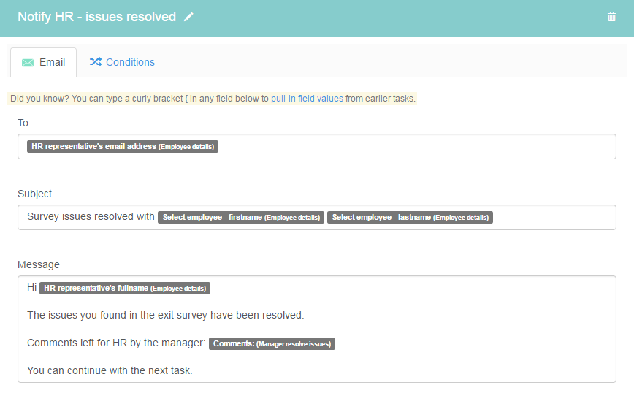The width and height of the screenshot is (634, 404).
Task: Click the Comments (Manager resolve issues) tag
Action: 272,344
